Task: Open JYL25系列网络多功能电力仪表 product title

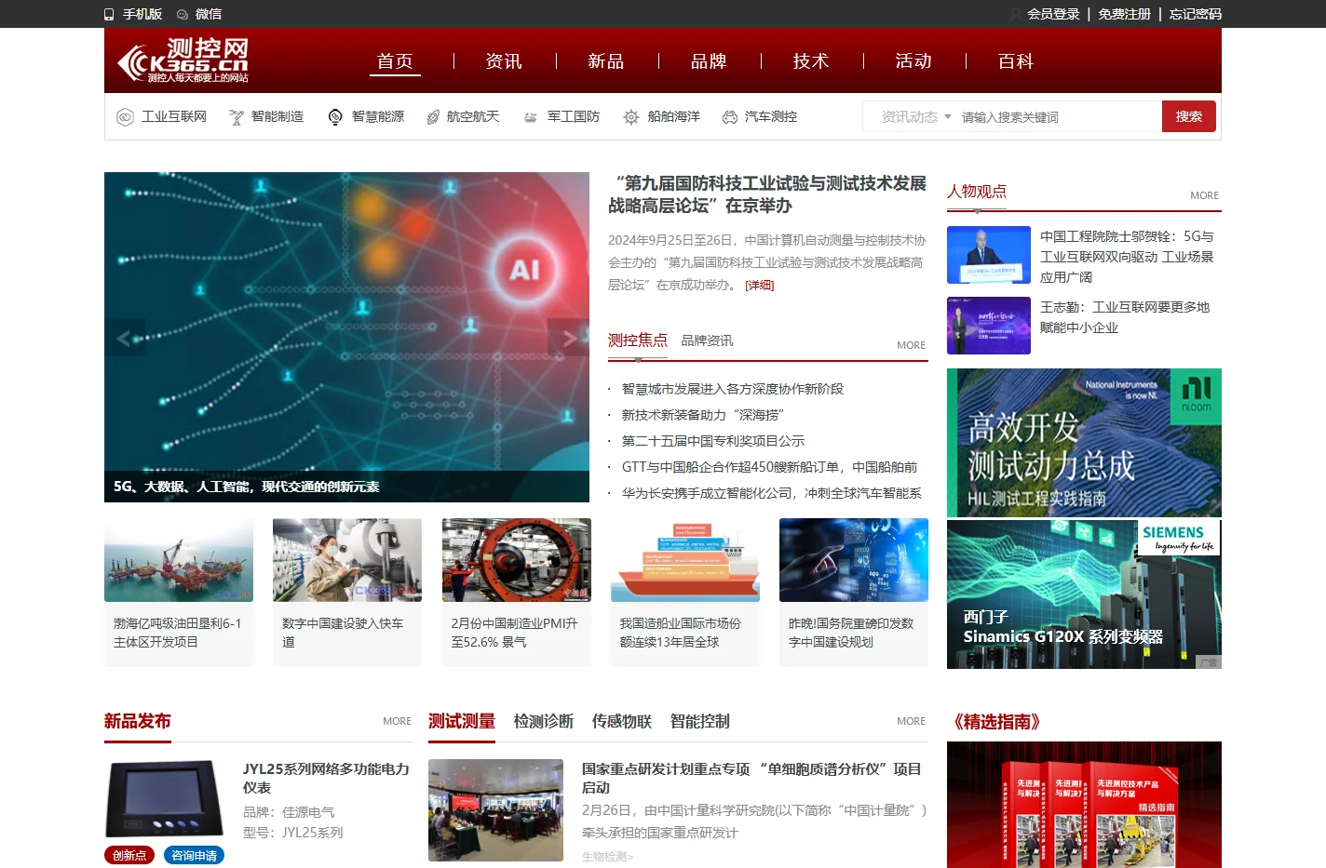Action: (326, 778)
